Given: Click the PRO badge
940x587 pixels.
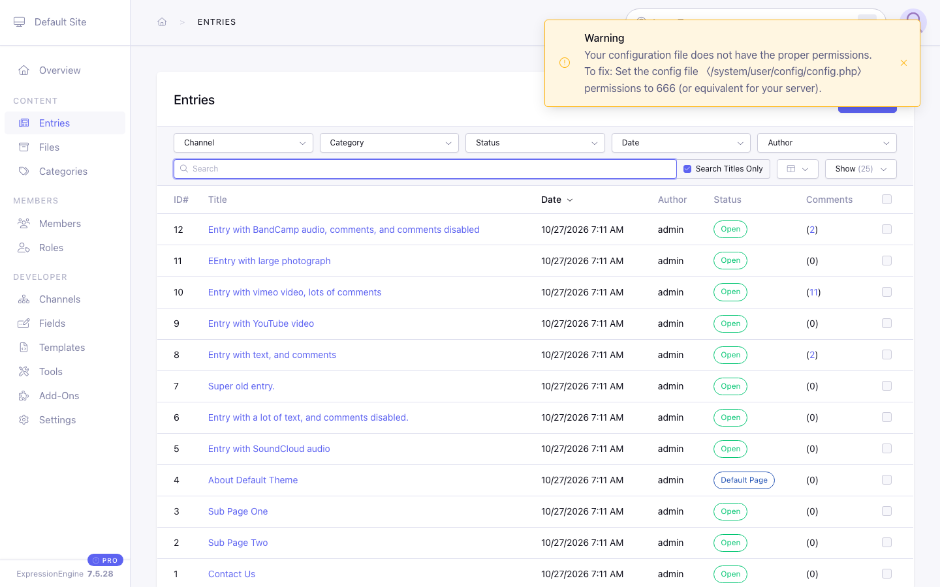Looking at the screenshot, I should (x=105, y=560).
